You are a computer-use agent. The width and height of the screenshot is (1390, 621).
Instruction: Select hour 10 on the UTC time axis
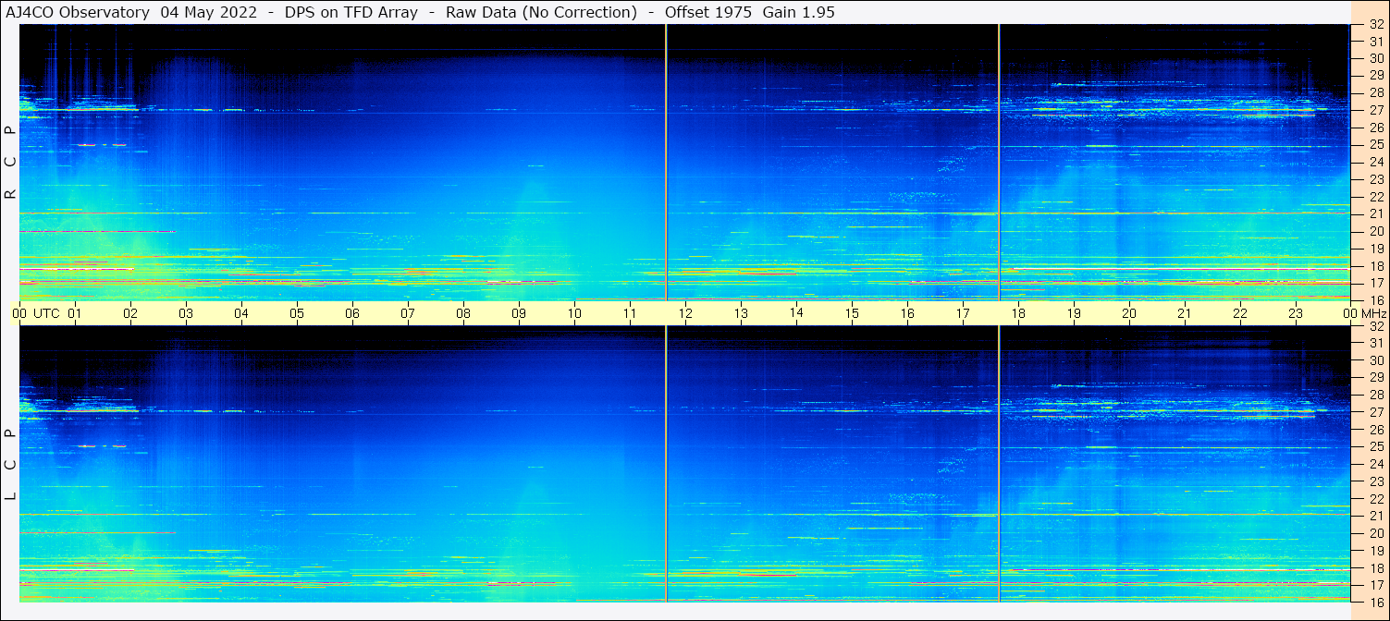point(574,313)
